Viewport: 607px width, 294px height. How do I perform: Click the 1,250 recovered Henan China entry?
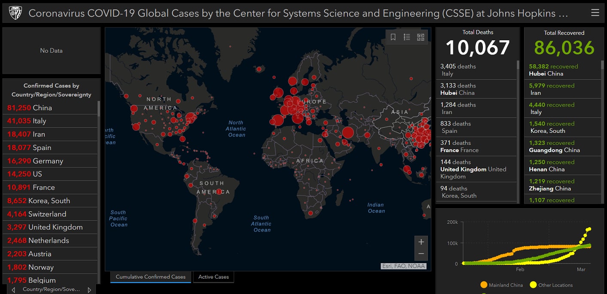tap(564, 165)
